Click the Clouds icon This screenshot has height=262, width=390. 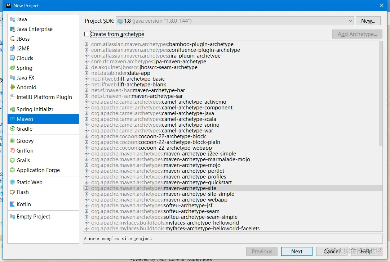[12, 58]
